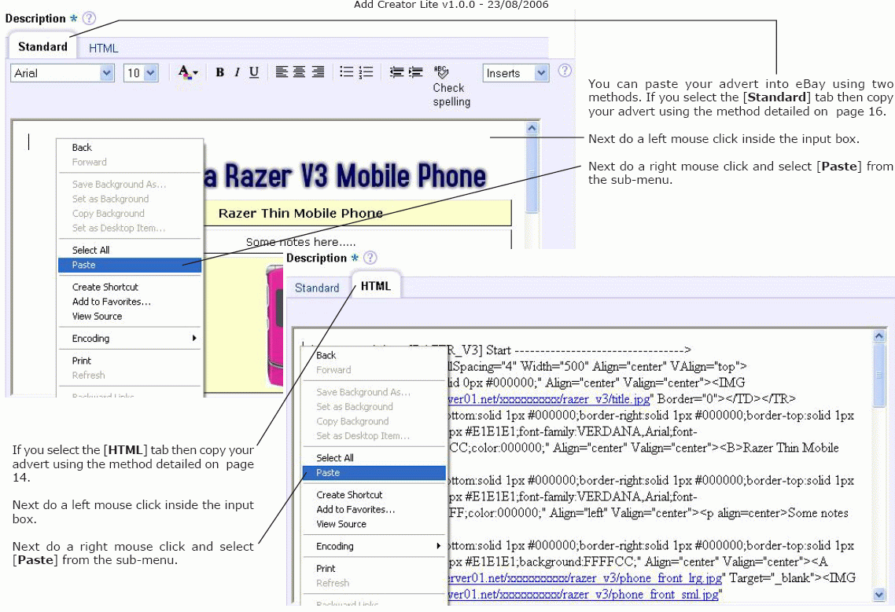Toggle italic formatting button
Image resolution: width=895 pixels, height=612 pixels.
pyautogui.click(x=237, y=72)
